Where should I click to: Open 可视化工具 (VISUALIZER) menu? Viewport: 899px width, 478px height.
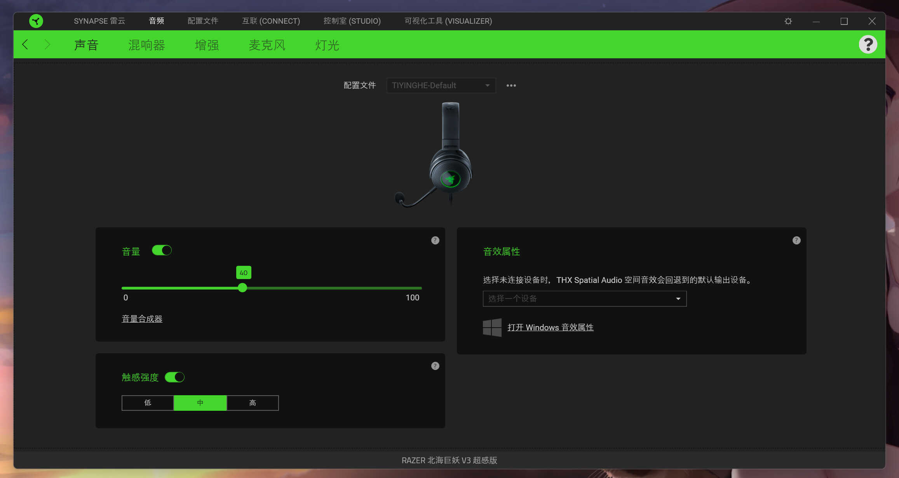[448, 21]
